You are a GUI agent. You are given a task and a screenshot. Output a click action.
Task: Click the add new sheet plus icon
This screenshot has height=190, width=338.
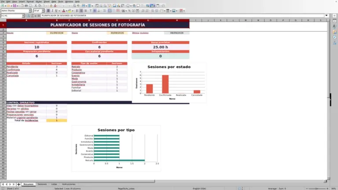coord(18,184)
